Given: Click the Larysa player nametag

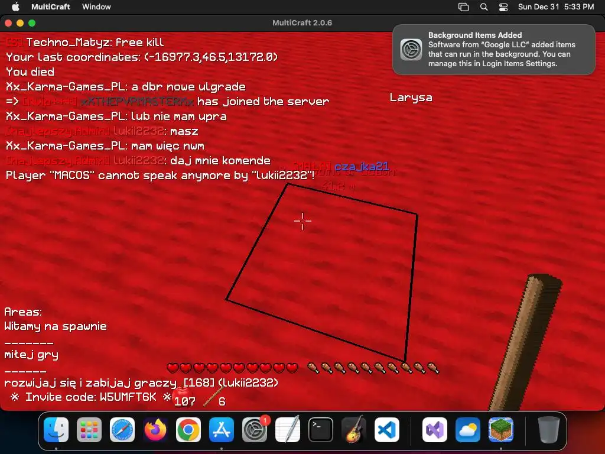Looking at the screenshot, I should pyautogui.click(x=411, y=98).
